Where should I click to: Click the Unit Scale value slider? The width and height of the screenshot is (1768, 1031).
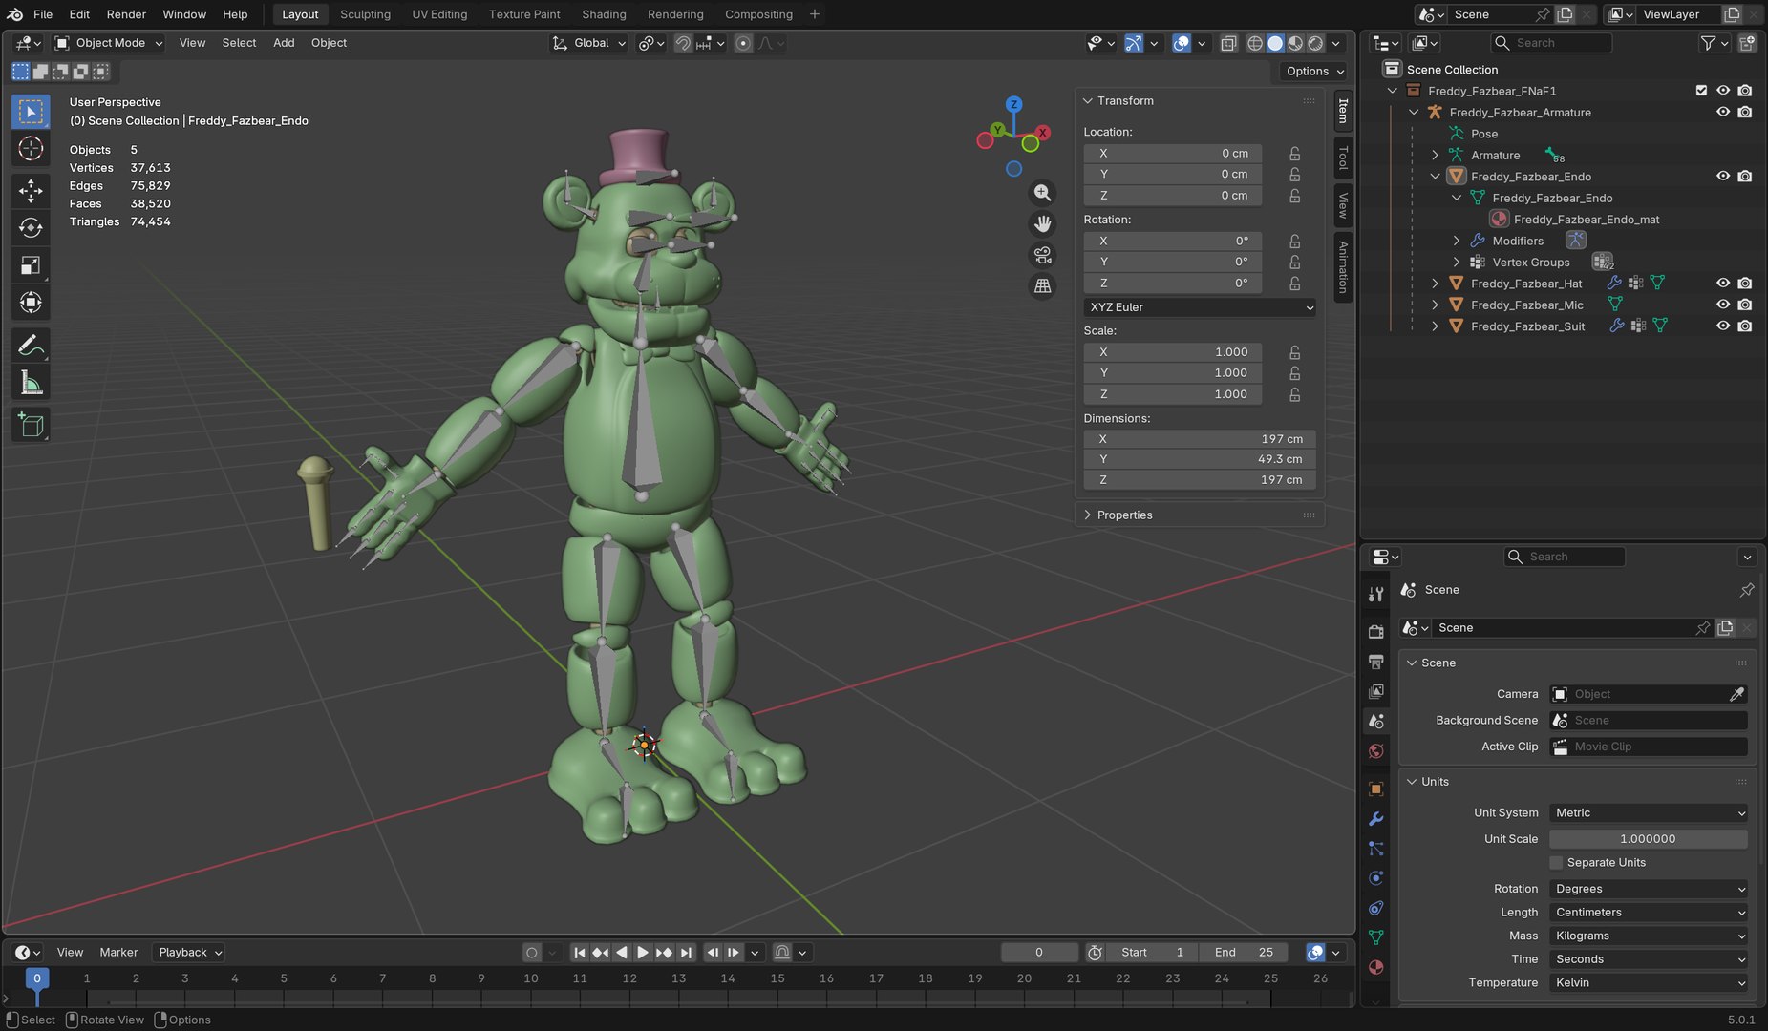(x=1649, y=839)
